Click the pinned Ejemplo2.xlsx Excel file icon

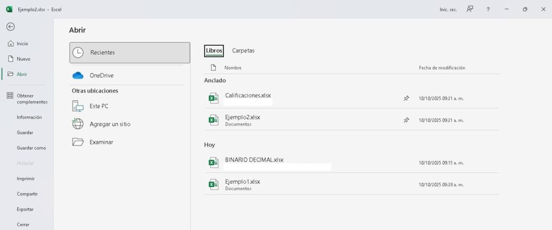point(213,120)
